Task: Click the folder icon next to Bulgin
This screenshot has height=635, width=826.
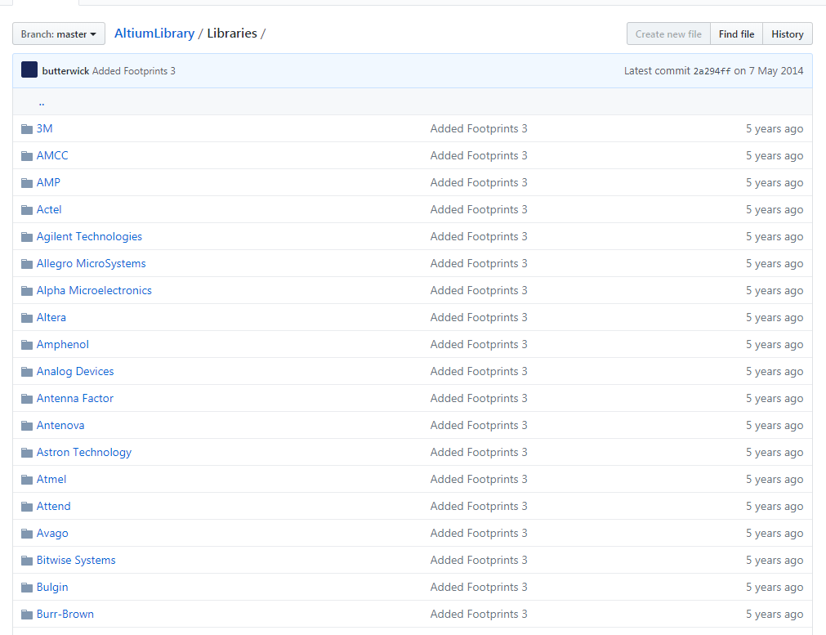Action: coord(27,588)
